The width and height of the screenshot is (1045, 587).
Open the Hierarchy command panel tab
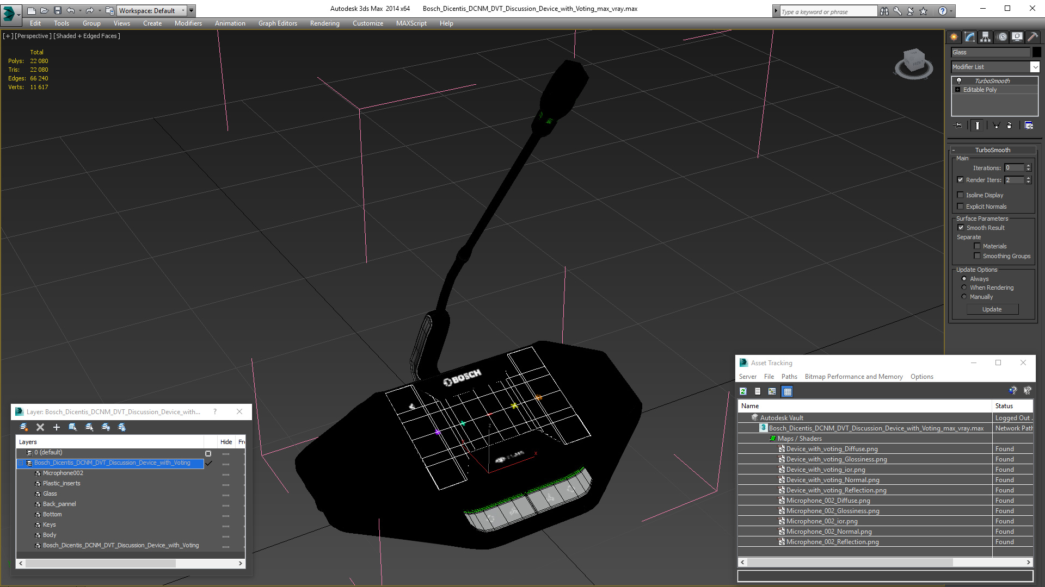point(986,37)
